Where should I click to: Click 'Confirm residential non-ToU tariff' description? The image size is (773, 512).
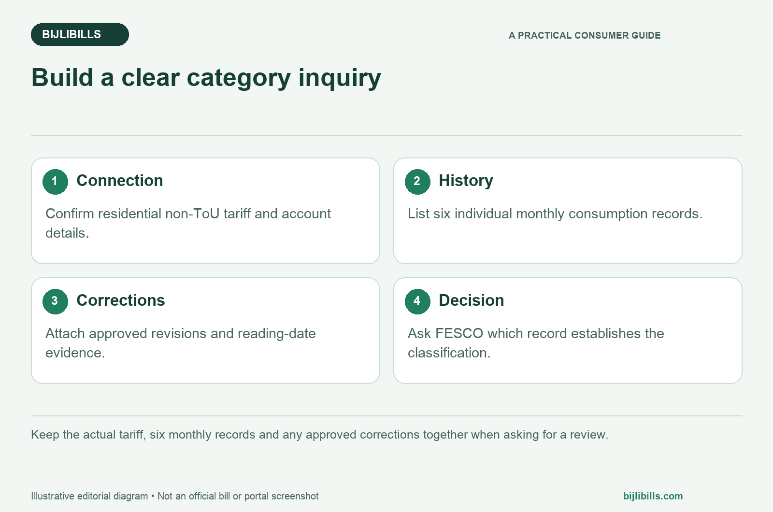click(188, 223)
